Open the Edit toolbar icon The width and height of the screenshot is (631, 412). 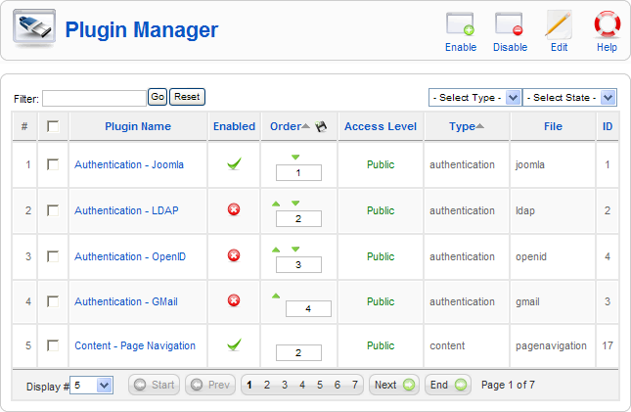559,26
